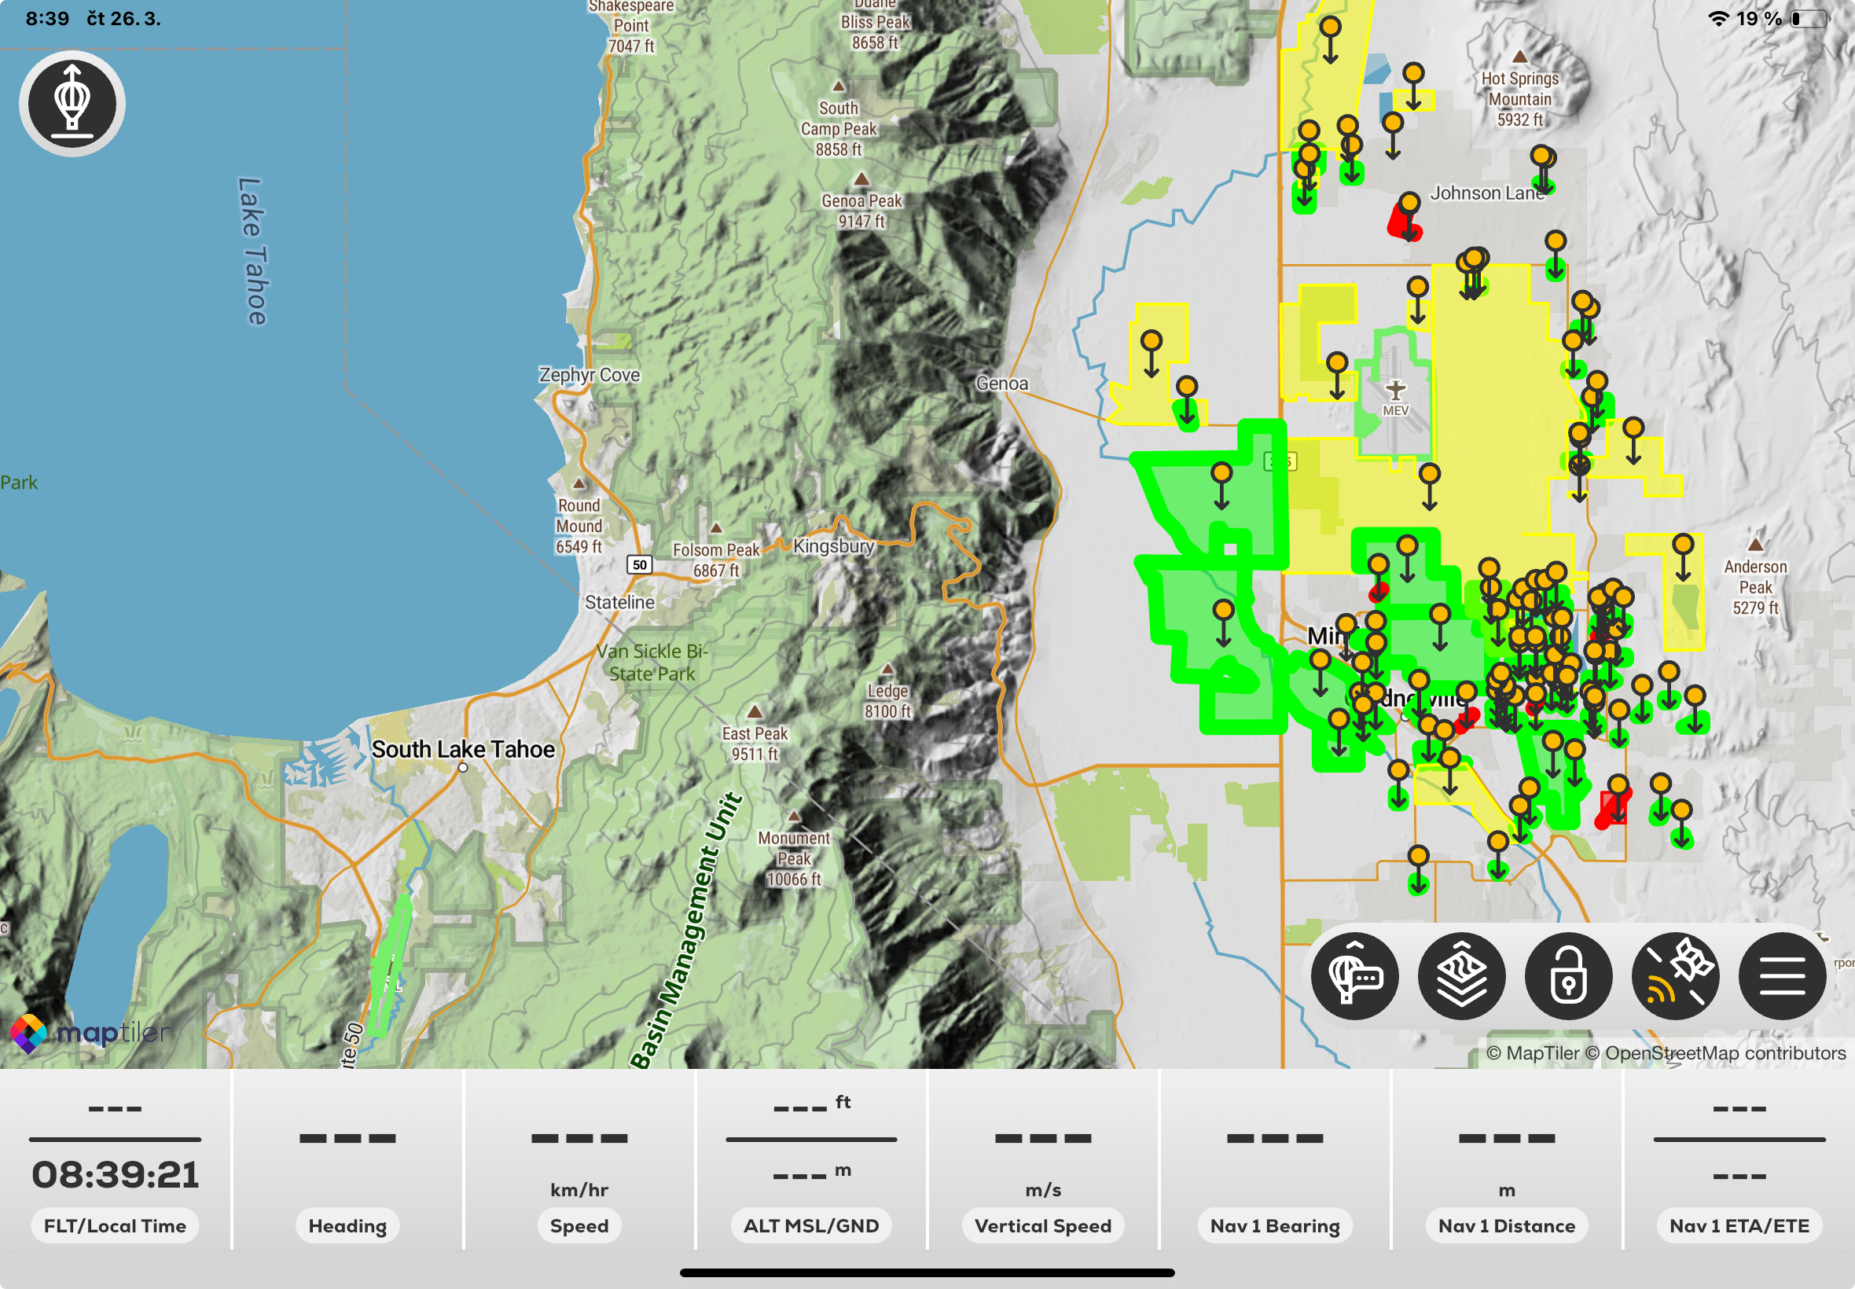Open the map layers selector
Viewport: 1855px width, 1289px height.
click(x=1461, y=975)
